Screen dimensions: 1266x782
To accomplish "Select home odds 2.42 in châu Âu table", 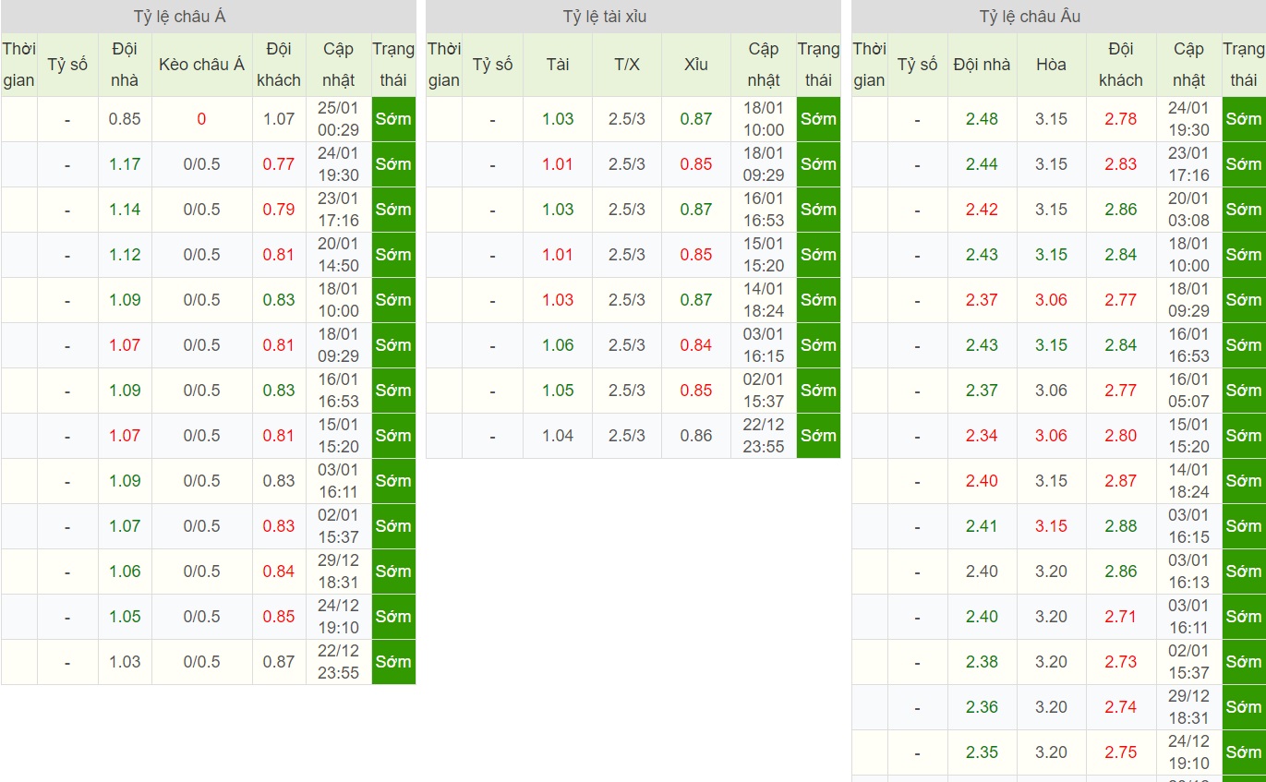I will [x=983, y=210].
